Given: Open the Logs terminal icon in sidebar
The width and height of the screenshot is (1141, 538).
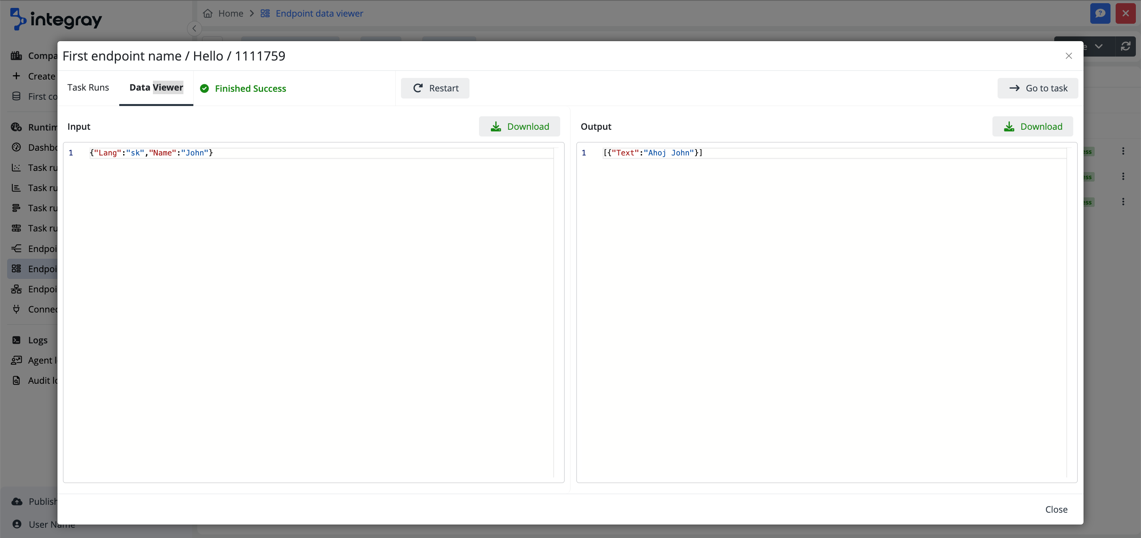Looking at the screenshot, I should [x=16, y=340].
